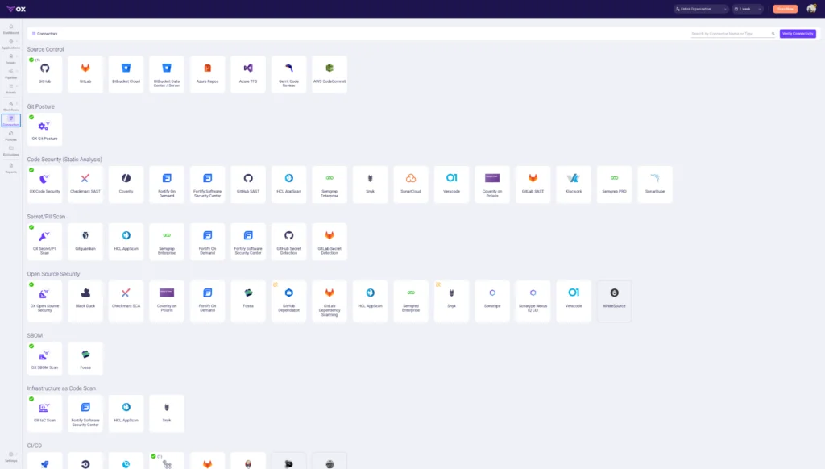Open the 1 week time range dropdown
The height and width of the screenshot is (469, 825).
click(x=748, y=9)
